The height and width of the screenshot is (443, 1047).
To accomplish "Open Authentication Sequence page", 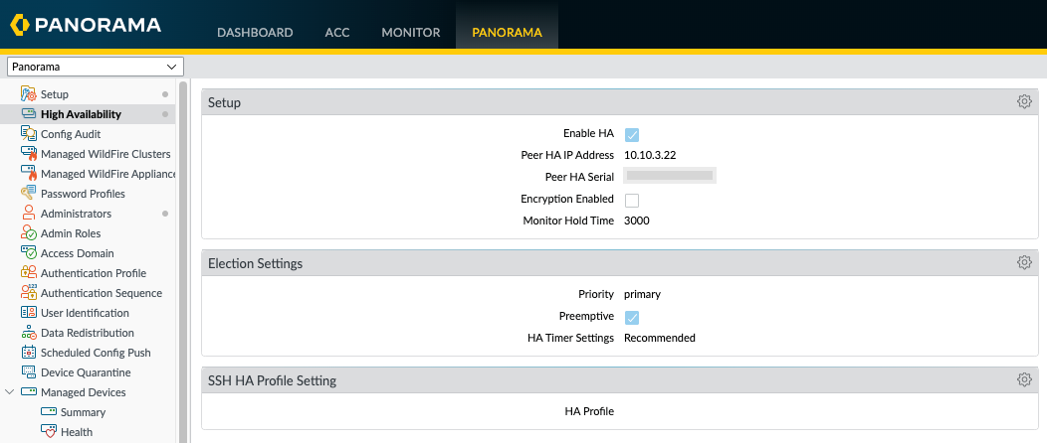I will [102, 293].
